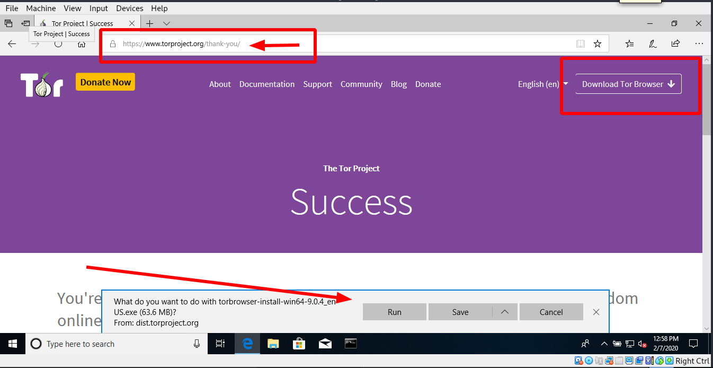Viewport: 713px width, 368px height.
Task: Click the Edge taskbar icon
Action: tap(247, 344)
